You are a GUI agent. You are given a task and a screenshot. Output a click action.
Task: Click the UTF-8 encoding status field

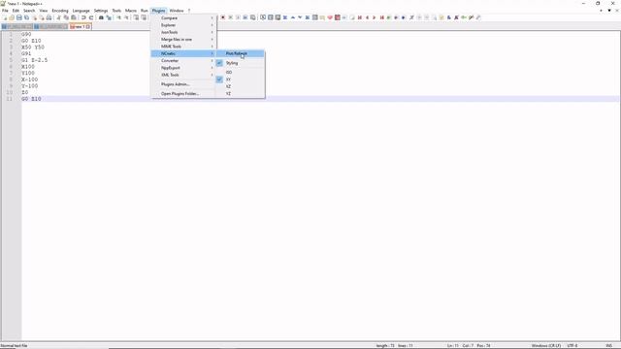pos(572,346)
